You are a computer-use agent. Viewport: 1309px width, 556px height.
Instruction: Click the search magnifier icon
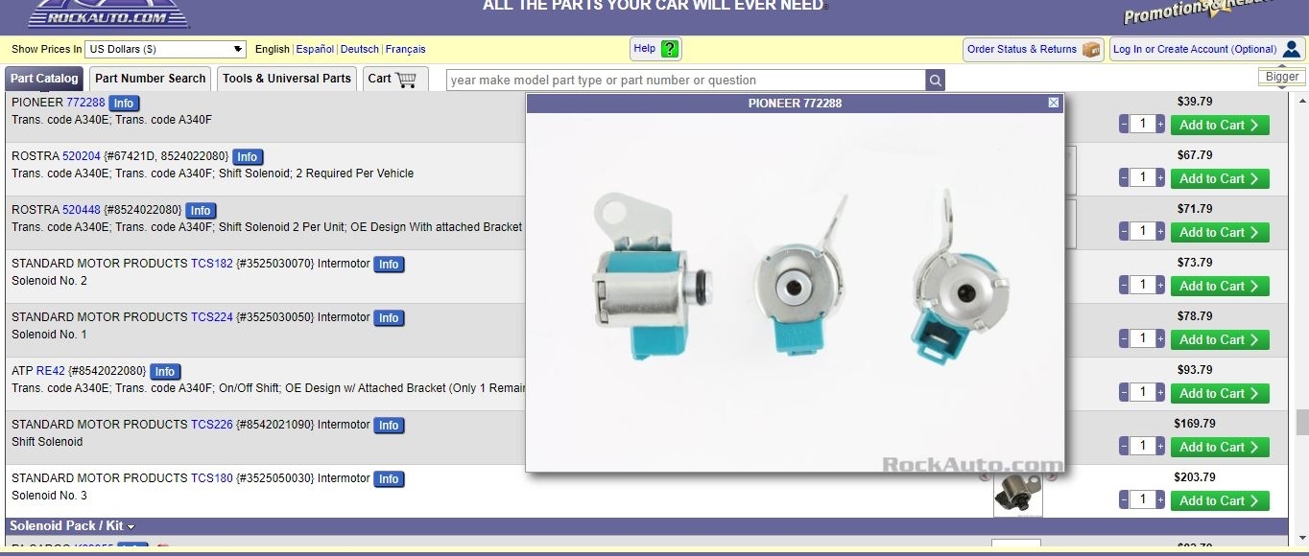pyautogui.click(x=936, y=81)
